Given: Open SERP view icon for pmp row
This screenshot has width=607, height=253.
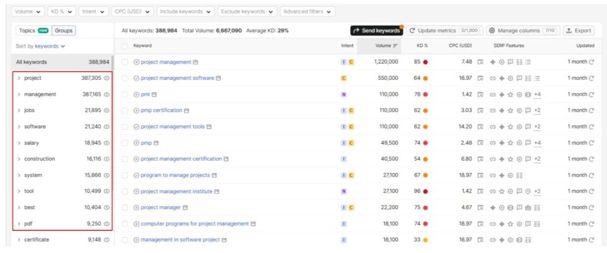Looking at the screenshot, I should pyautogui.click(x=480, y=143).
